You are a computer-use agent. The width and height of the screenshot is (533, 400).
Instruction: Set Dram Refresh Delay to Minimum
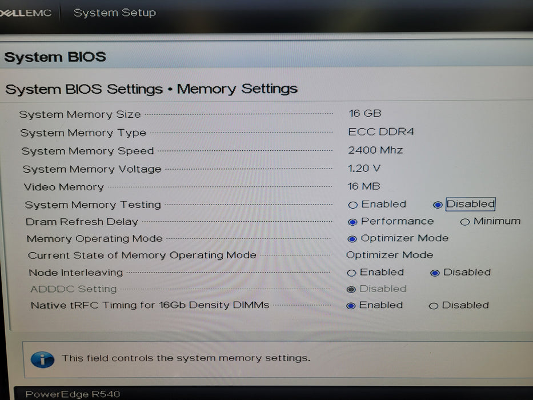click(x=490, y=221)
